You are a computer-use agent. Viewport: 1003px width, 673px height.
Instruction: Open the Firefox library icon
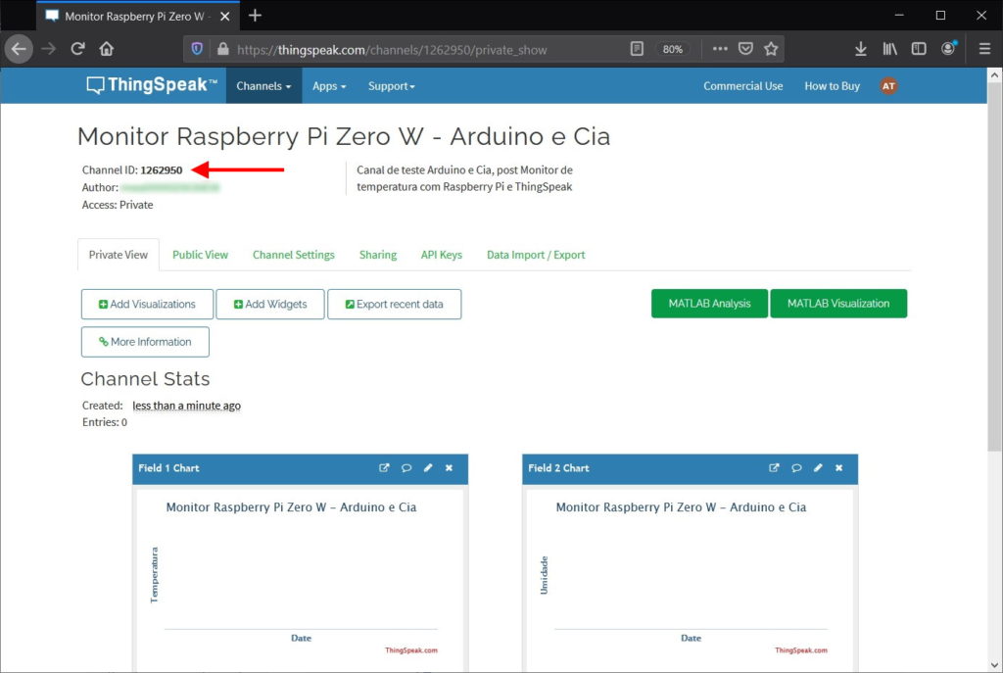tap(889, 49)
